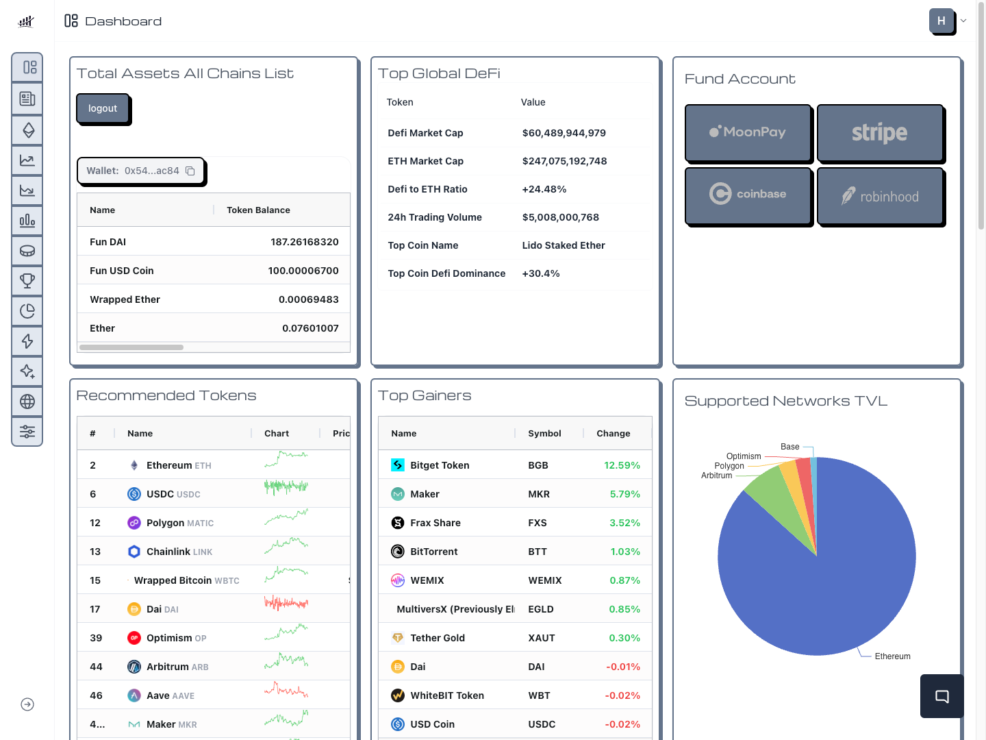This screenshot has width=986, height=740.
Task: Open the falling line chart sidebar icon
Action: click(x=27, y=190)
